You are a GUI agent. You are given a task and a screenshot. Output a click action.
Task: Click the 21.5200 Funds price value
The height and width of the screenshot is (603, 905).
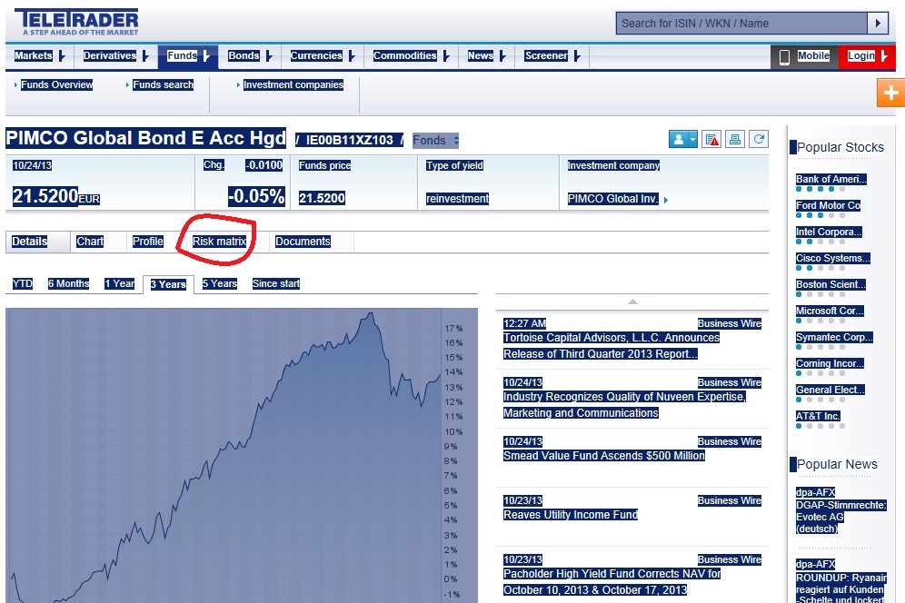pyautogui.click(x=322, y=198)
